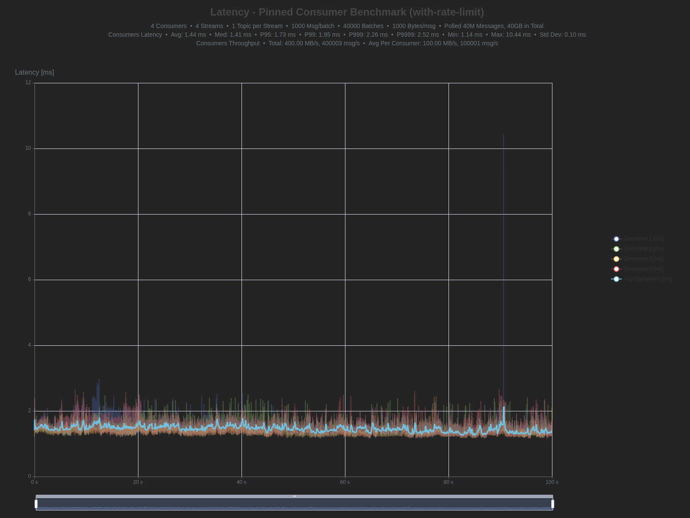Image resolution: width=690 pixels, height=518 pixels.
Task: Click the yellow Consumer 3 legend marker
Action: (x=616, y=259)
